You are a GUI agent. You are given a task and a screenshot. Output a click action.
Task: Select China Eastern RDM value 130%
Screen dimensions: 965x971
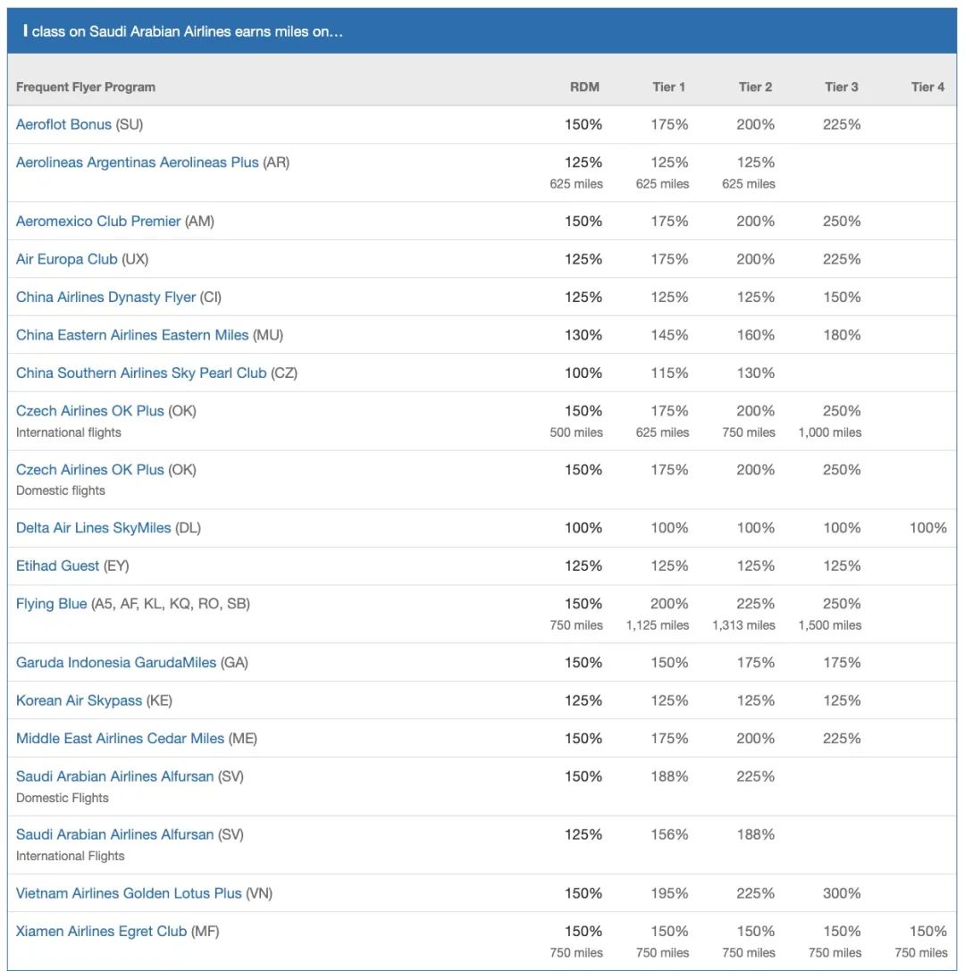point(583,335)
